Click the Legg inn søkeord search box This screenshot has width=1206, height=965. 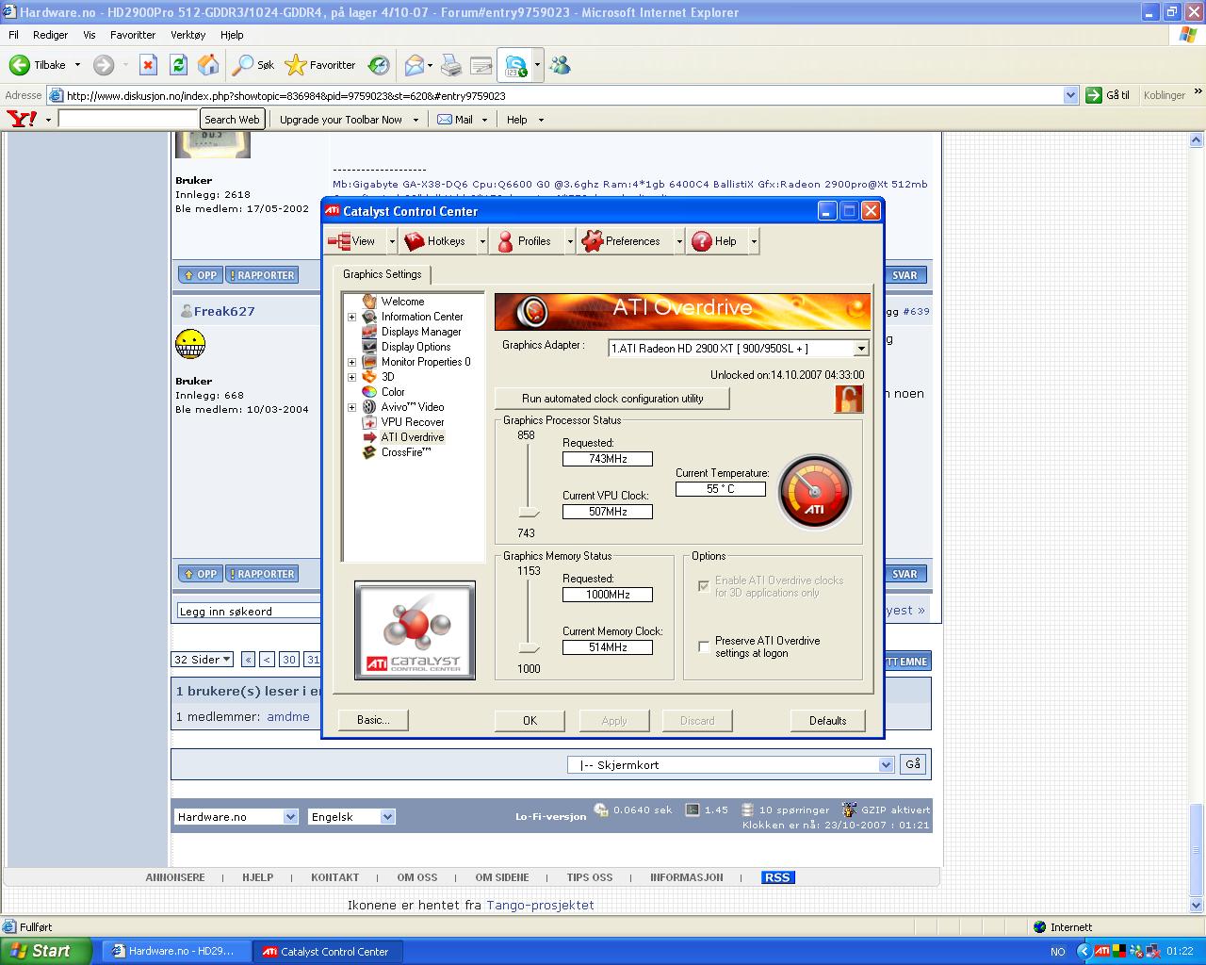click(251, 611)
